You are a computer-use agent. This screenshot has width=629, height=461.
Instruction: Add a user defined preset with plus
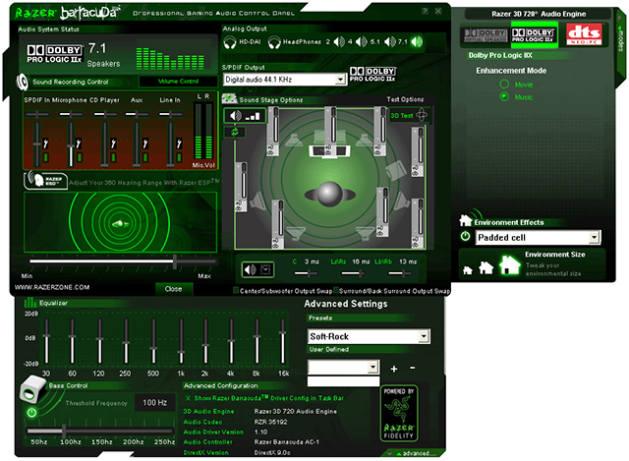pos(394,369)
